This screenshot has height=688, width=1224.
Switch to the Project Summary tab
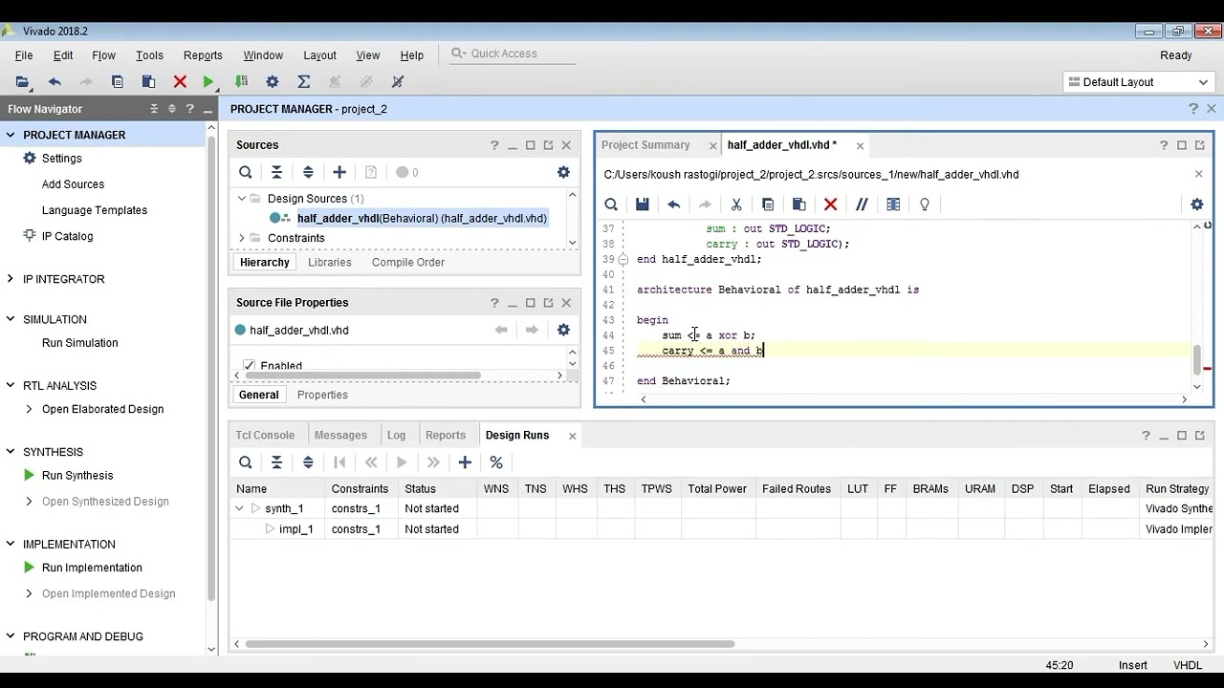tap(645, 145)
